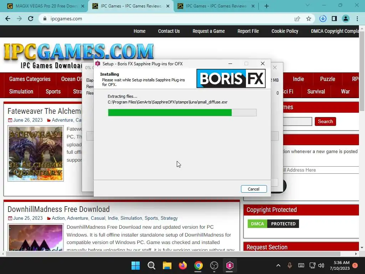This screenshot has height=274, width=365.
Task: Open Fateweaver The Alchemist post title
Action: (x=45, y=111)
